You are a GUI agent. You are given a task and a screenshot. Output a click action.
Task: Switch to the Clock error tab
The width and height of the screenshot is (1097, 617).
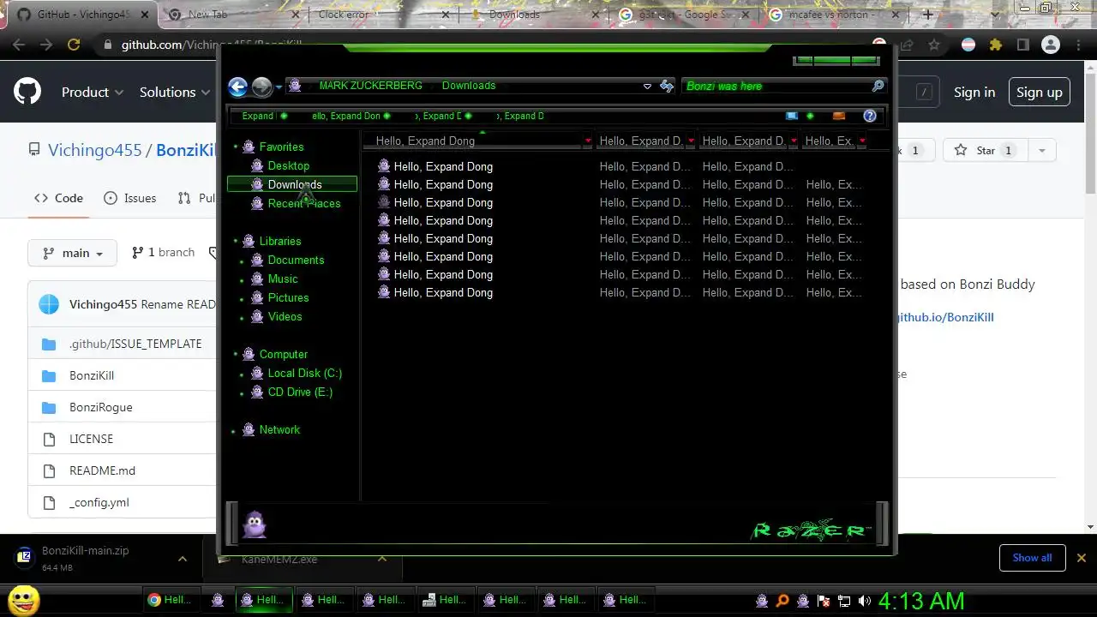coord(386,15)
